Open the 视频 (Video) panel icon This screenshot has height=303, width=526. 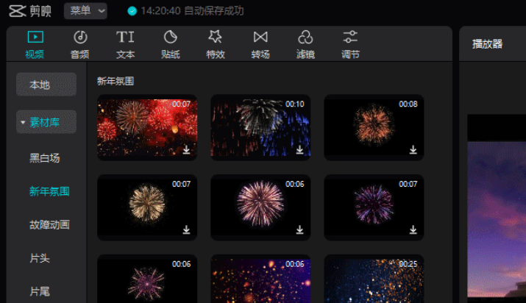click(35, 37)
